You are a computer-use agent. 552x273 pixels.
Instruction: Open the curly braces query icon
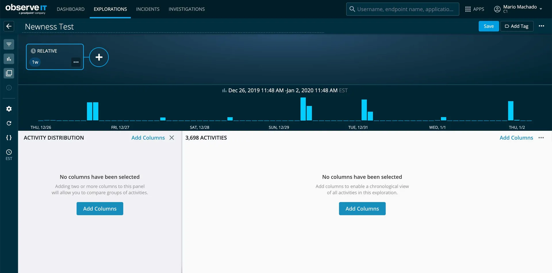tap(9, 138)
